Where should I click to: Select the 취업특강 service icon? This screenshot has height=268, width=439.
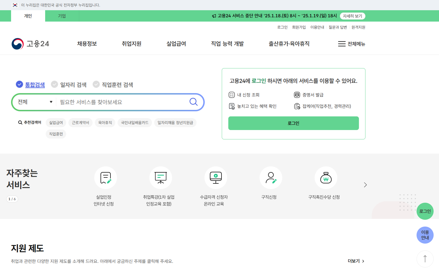(160, 178)
